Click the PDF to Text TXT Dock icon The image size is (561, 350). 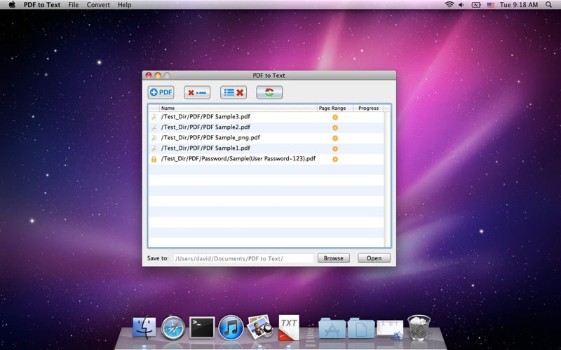tap(289, 327)
